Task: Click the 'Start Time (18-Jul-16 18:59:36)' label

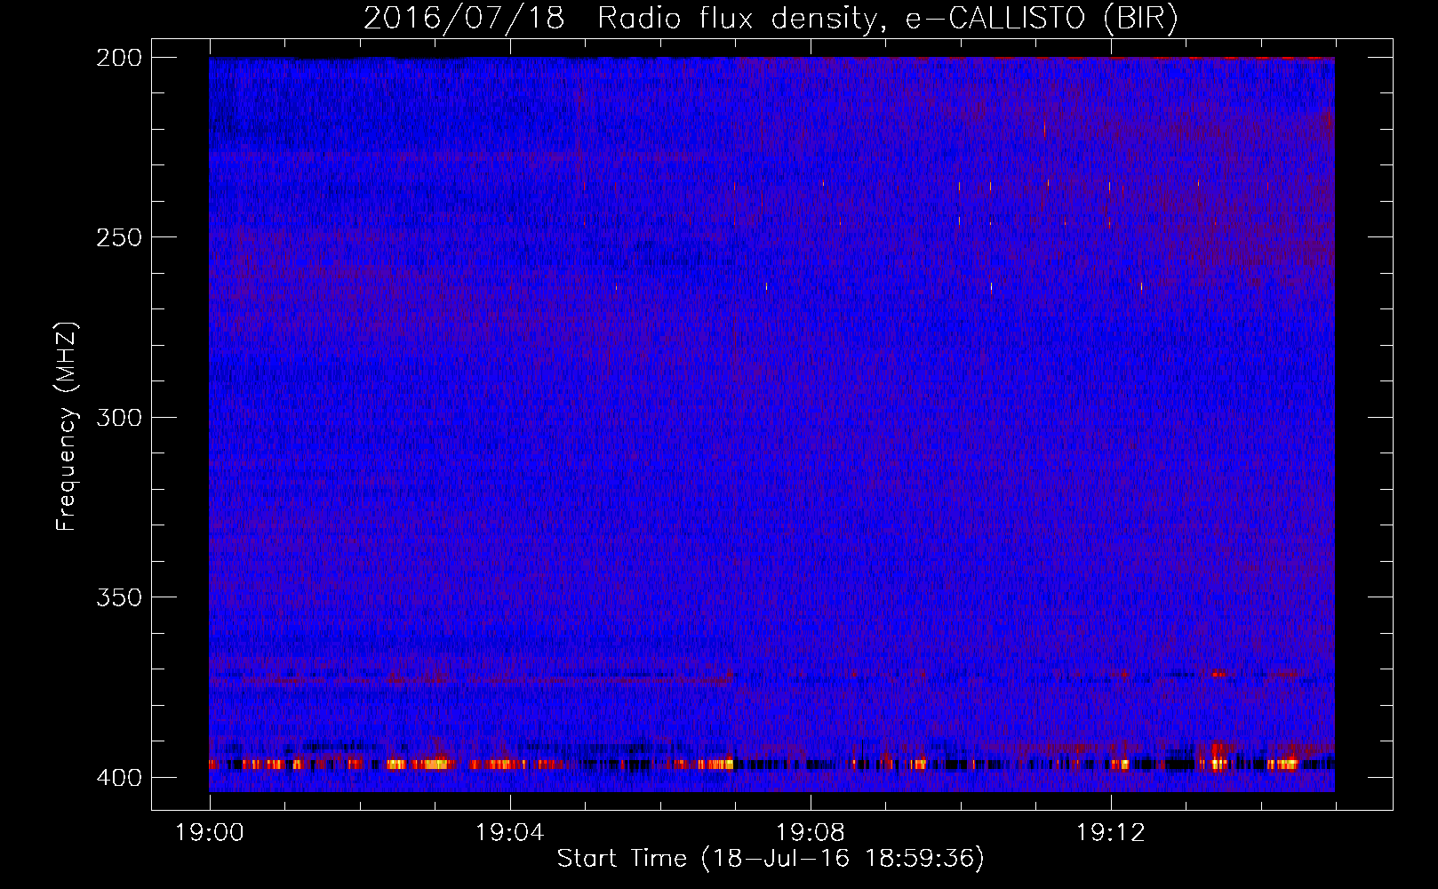Action: click(x=771, y=859)
